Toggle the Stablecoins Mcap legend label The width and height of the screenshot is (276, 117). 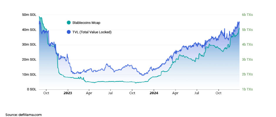(86, 23)
